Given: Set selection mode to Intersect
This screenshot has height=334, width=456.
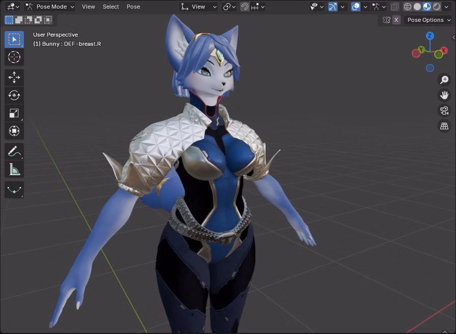Looking at the screenshot, I should pyautogui.click(x=48, y=20).
